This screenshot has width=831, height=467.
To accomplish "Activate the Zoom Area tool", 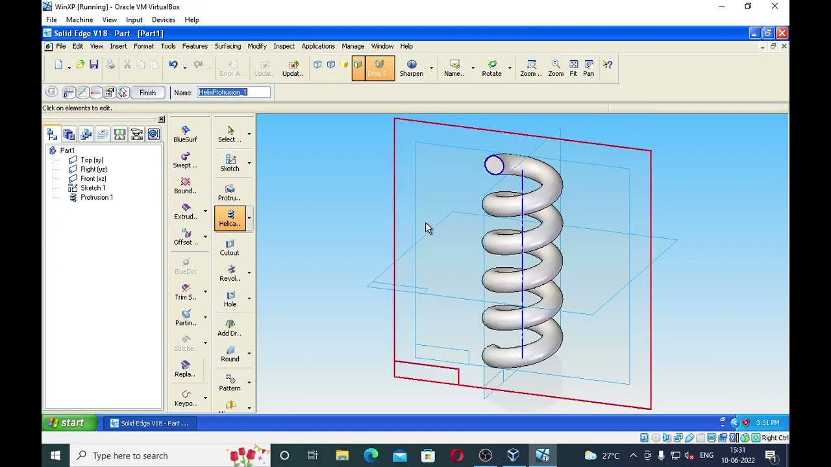I will (x=530, y=68).
